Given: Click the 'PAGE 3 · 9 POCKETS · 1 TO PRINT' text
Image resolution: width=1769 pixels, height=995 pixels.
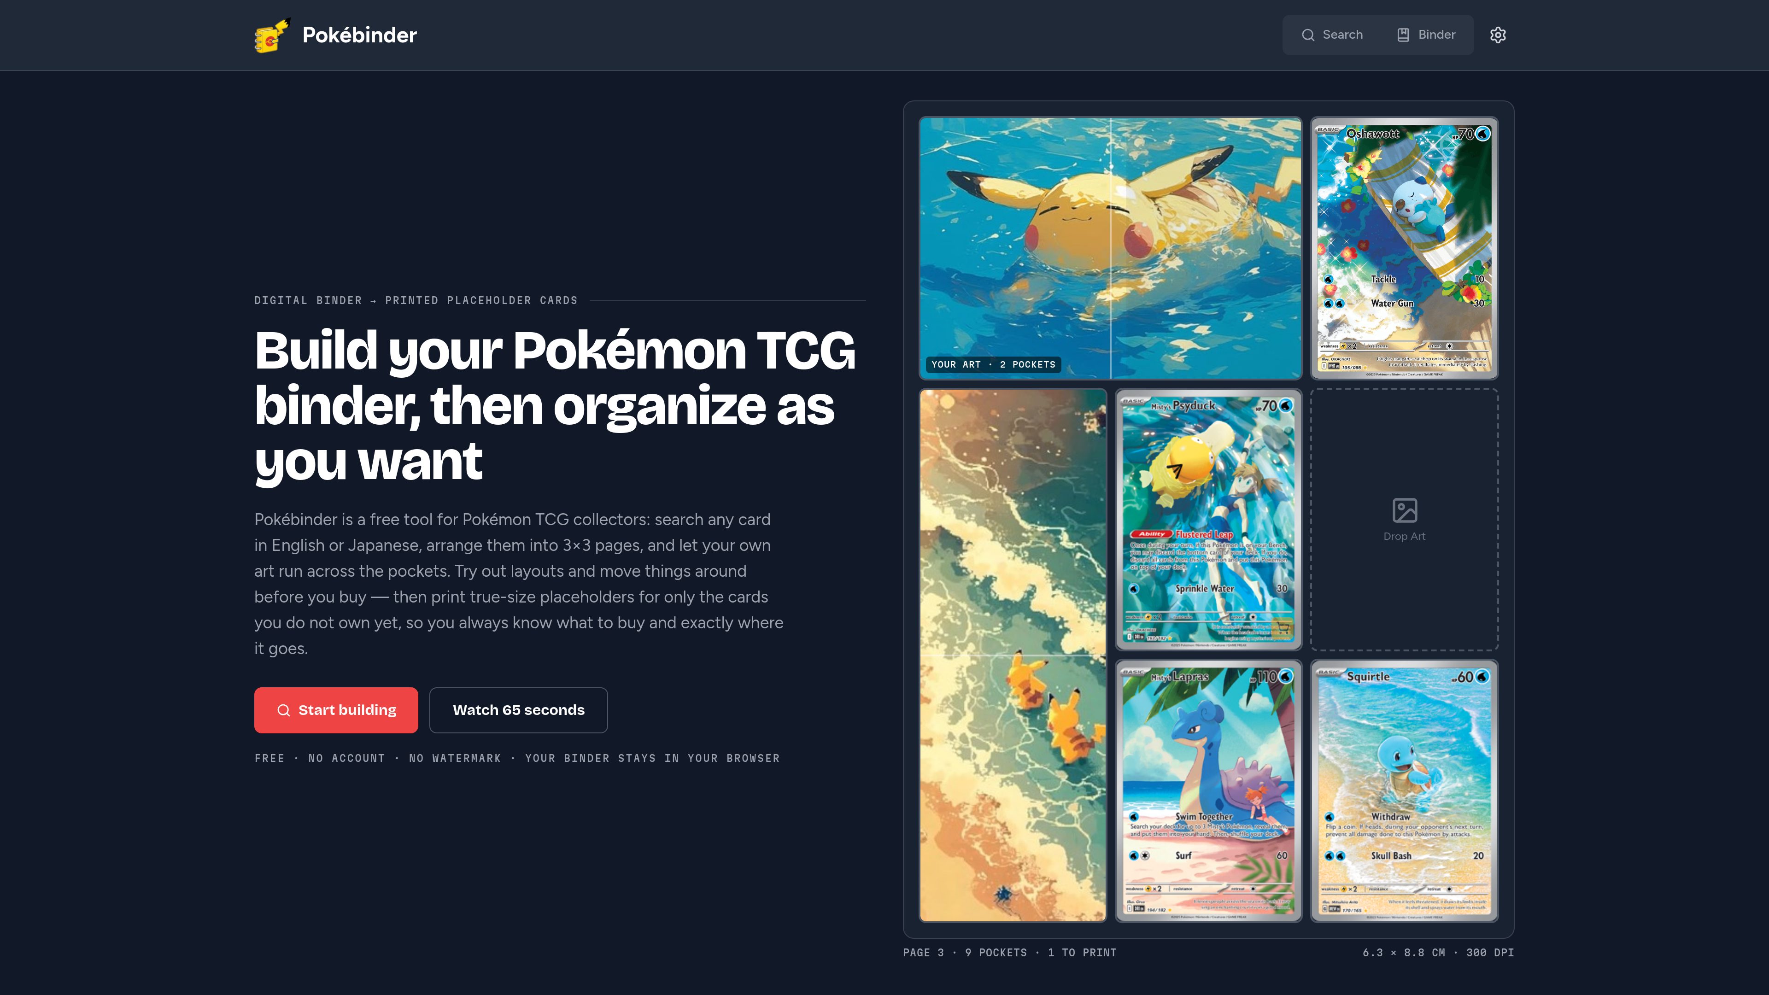Looking at the screenshot, I should pos(1009,953).
